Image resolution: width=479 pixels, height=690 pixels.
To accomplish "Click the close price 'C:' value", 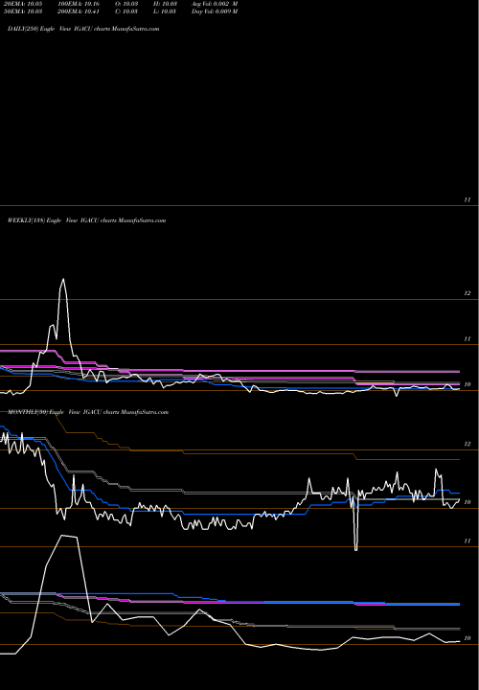I will coord(126,11).
